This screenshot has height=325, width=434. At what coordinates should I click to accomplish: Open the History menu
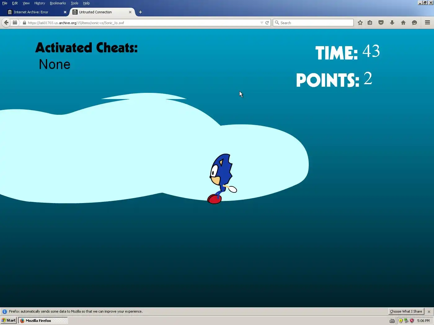40,3
